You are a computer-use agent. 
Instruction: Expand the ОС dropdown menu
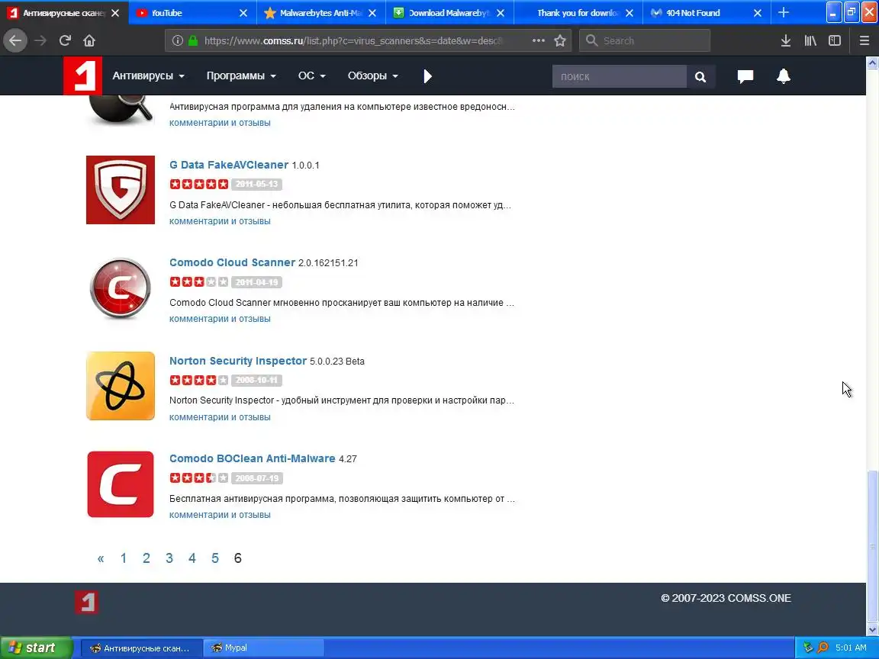[x=311, y=76]
